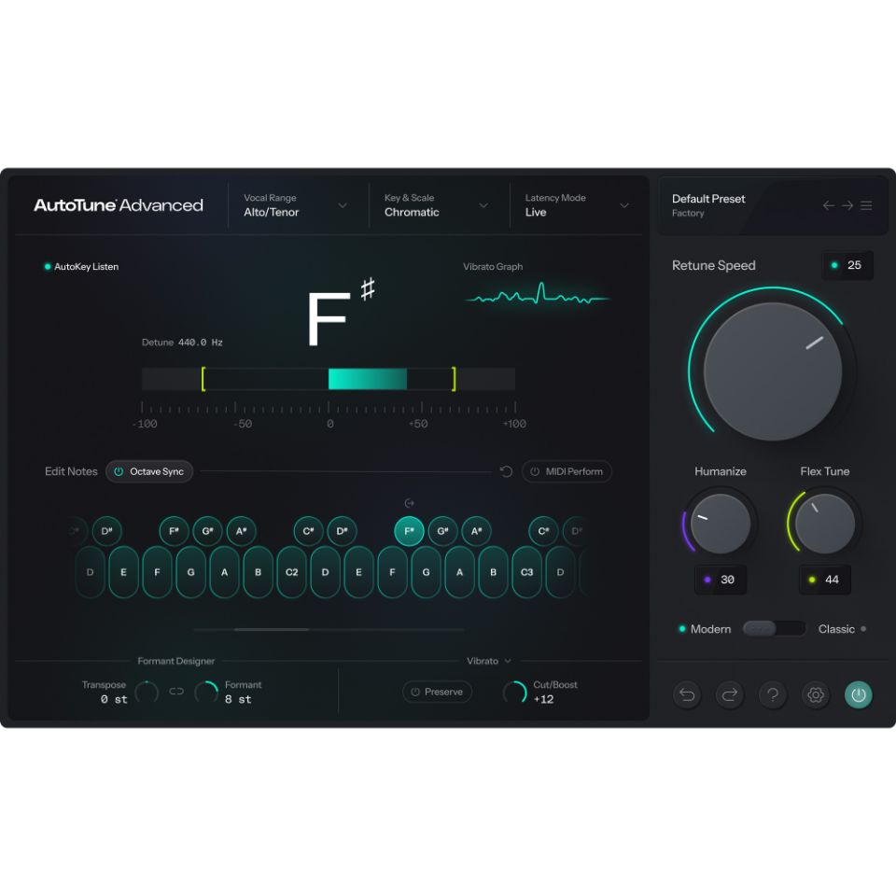Toggle the B key directly before C2
The width and height of the screenshot is (896, 896).
258,572
